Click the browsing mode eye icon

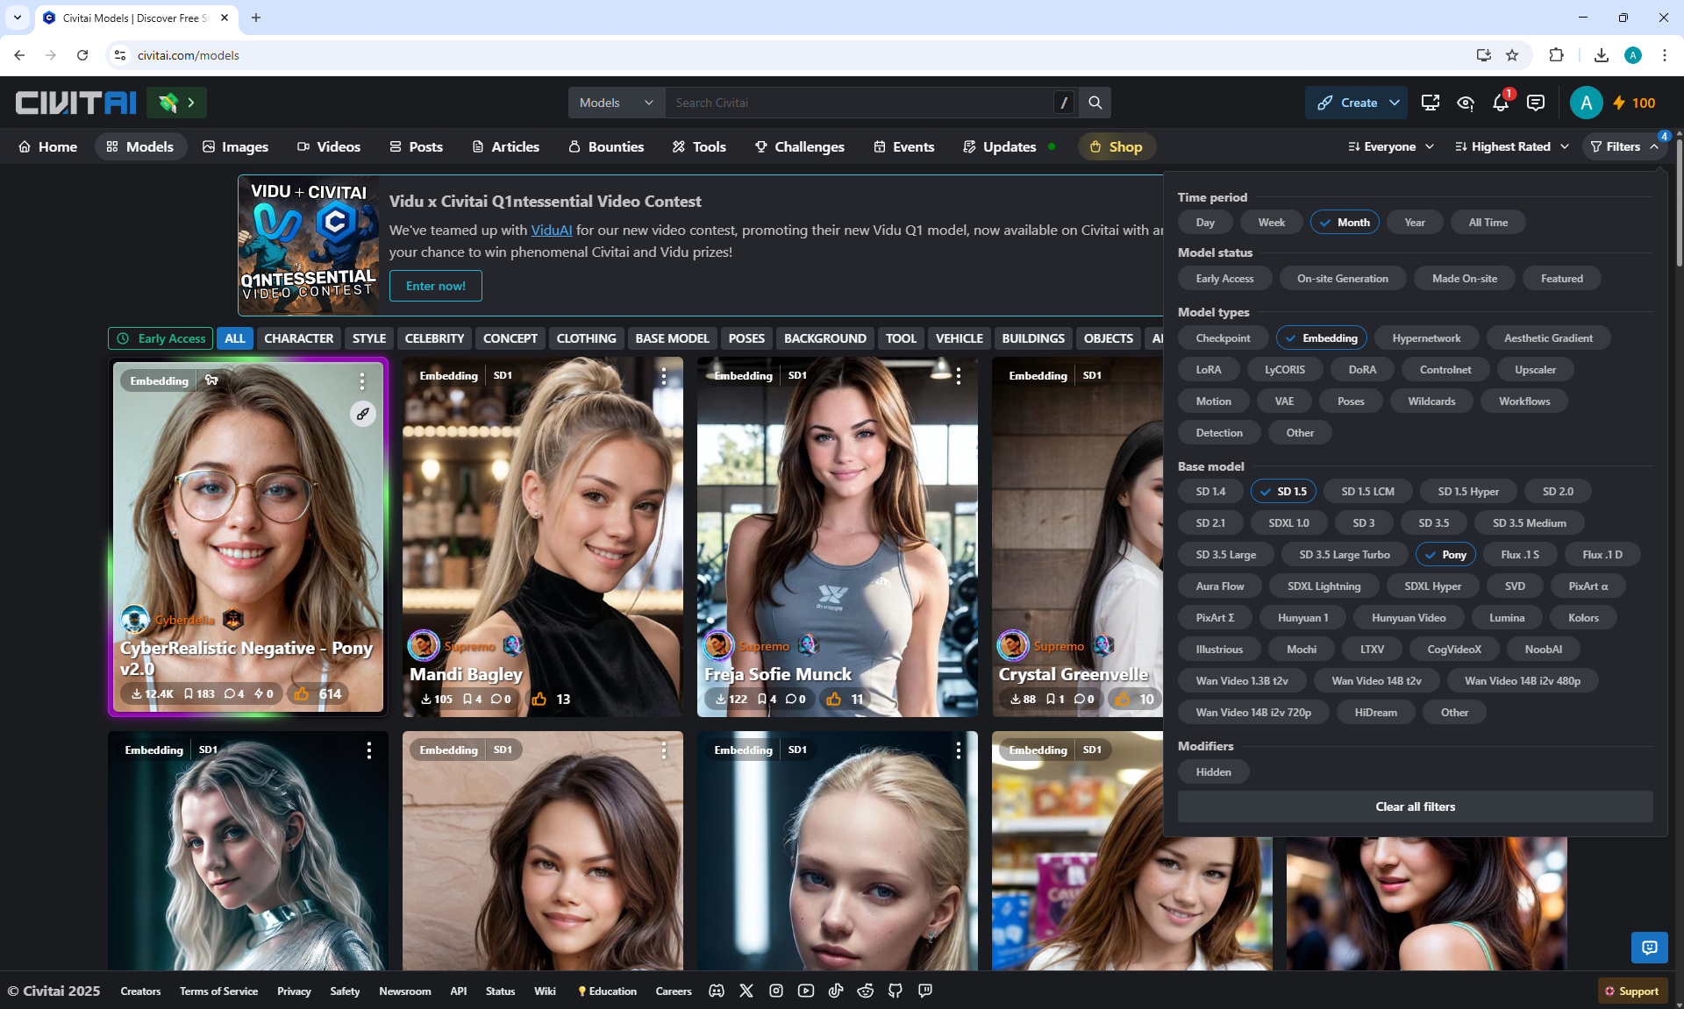coord(1465,103)
